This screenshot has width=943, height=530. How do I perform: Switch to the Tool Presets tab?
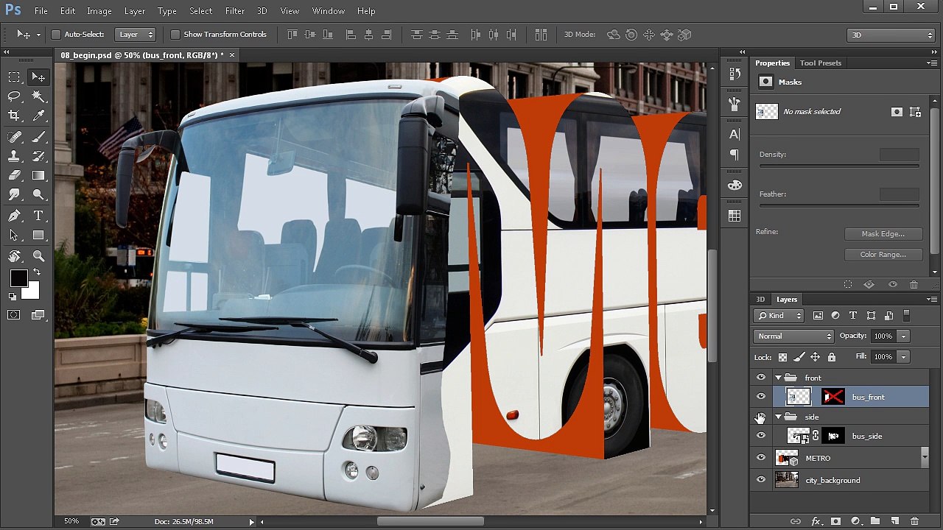click(x=820, y=63)
